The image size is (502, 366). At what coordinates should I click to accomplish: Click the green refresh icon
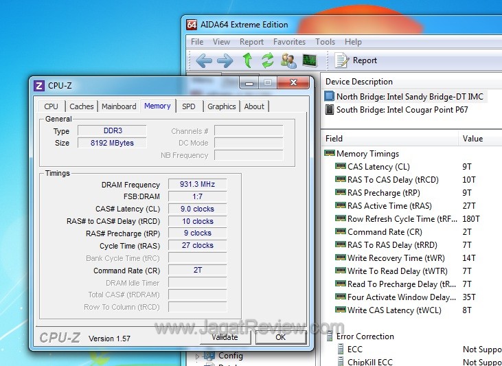coord(267,60)
